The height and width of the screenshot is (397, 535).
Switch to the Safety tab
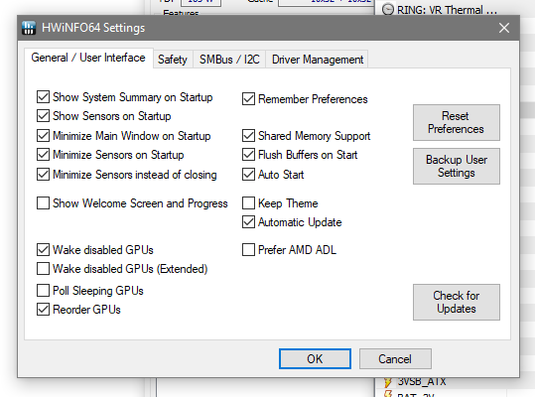pos(173,60)
